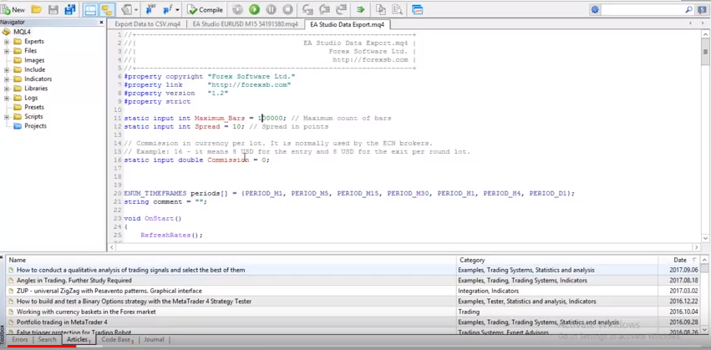The height and width of the screenshot is (350, 711).
Task: Expand the Indicators folder
Action: click(7, 79)
